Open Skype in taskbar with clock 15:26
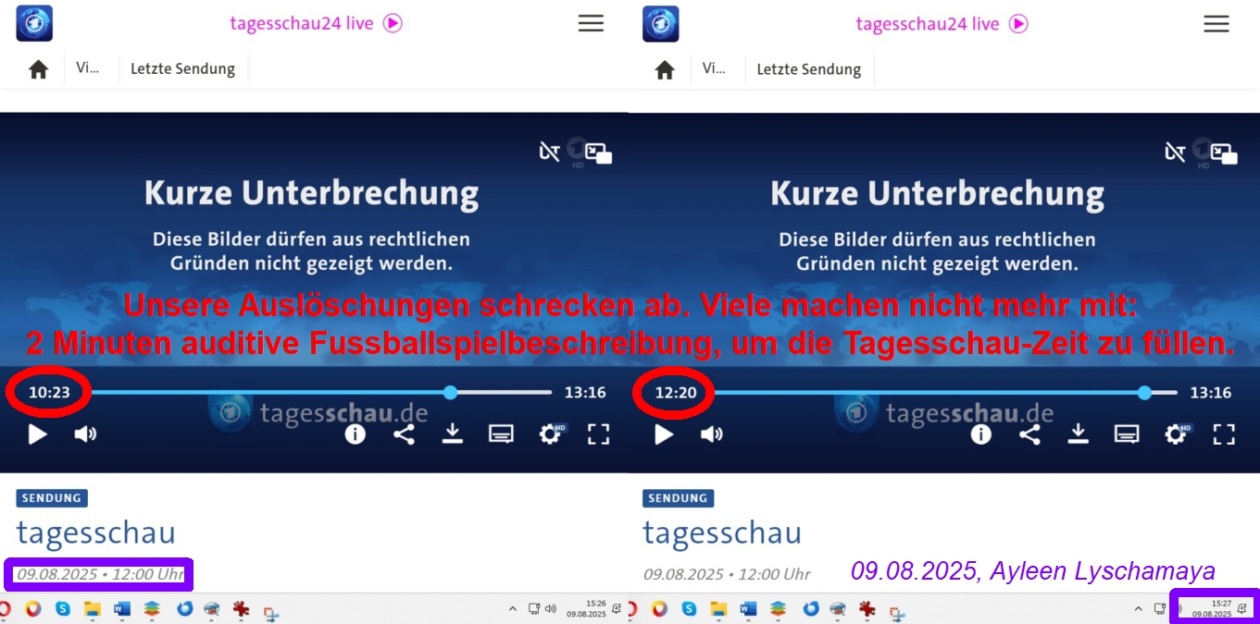Viewport: 1260px width, 624px height. (x=62, y=608)
